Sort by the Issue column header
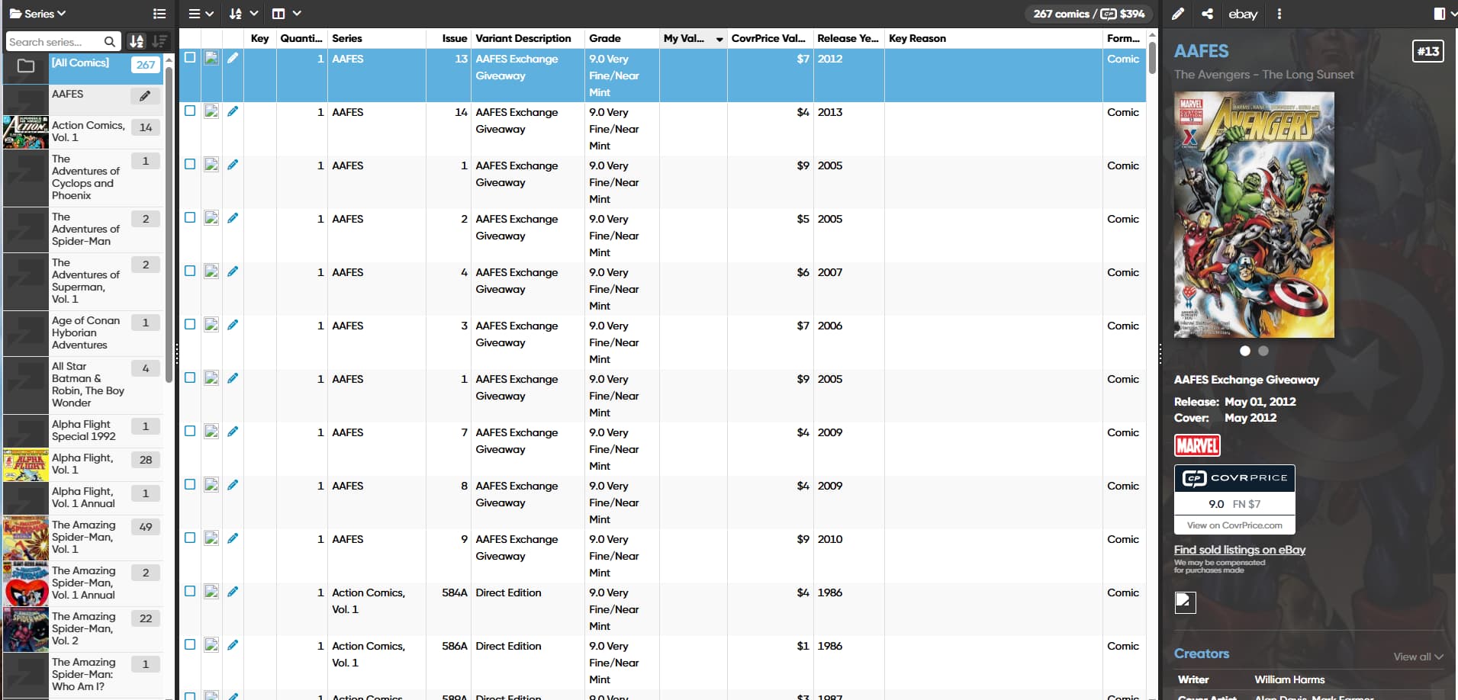The image size is (1458, 700). (454, 38)
